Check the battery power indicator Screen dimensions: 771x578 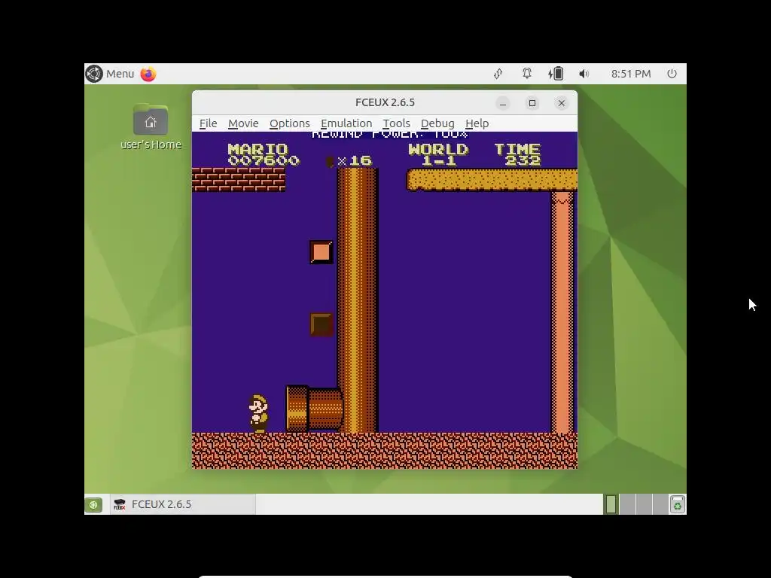click(556, 74)
